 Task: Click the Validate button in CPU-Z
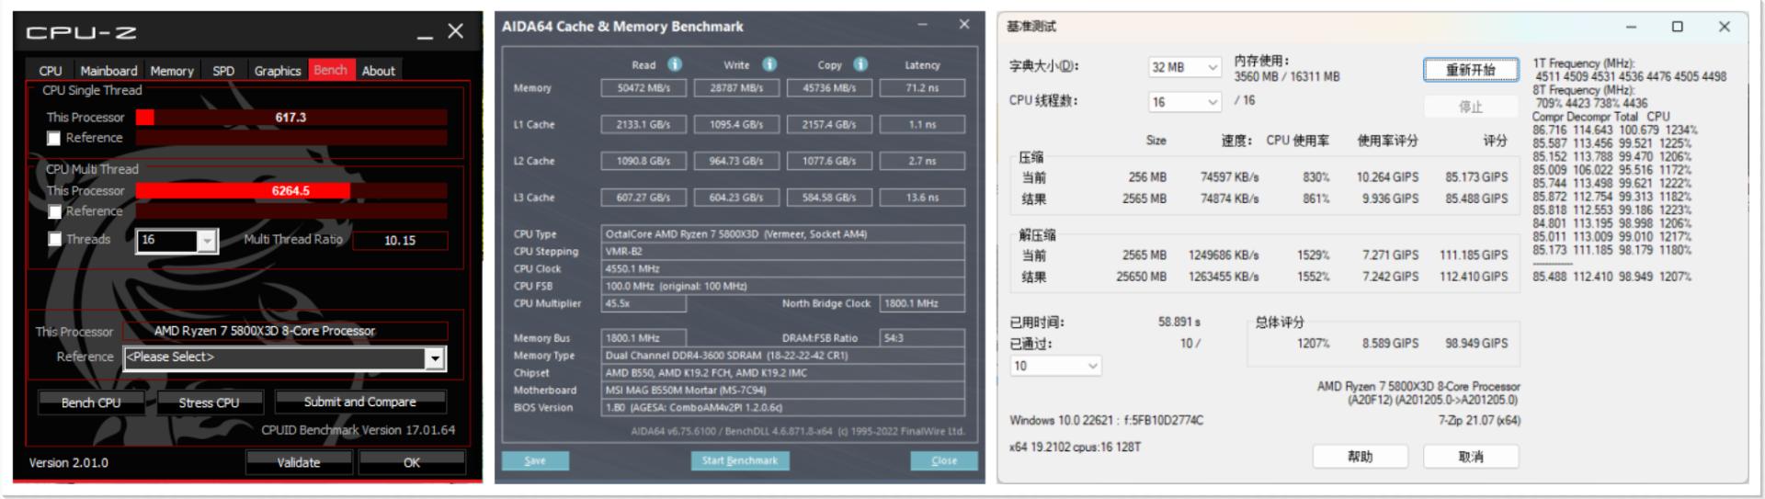[299, 462]
